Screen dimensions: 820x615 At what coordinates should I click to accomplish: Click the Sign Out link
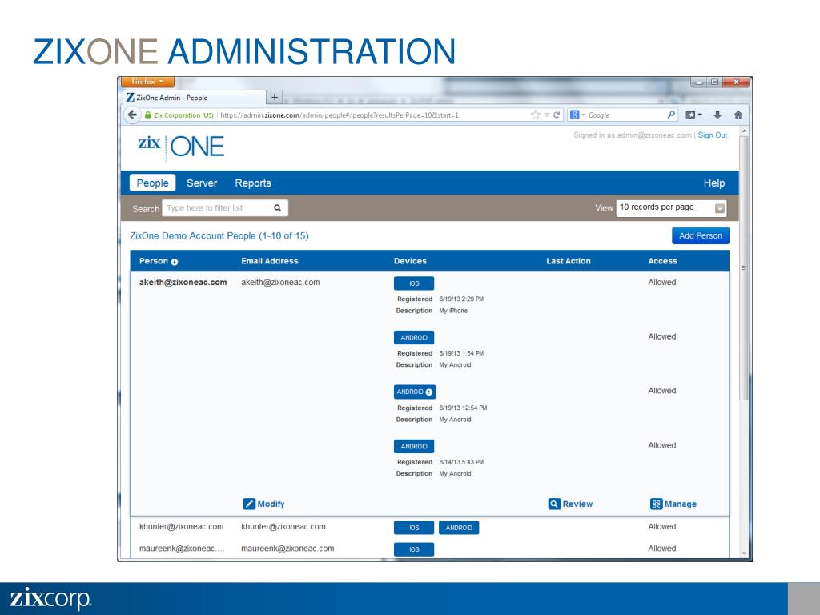[712, 135]
